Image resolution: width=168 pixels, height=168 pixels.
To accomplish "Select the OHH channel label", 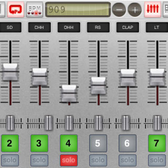I will pyautogui.click(x=69, y=27).
